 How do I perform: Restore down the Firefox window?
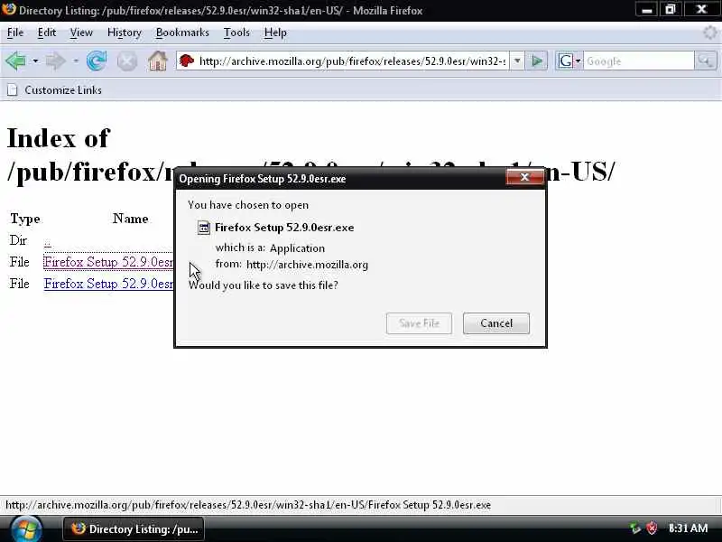[x=670, y=9]
